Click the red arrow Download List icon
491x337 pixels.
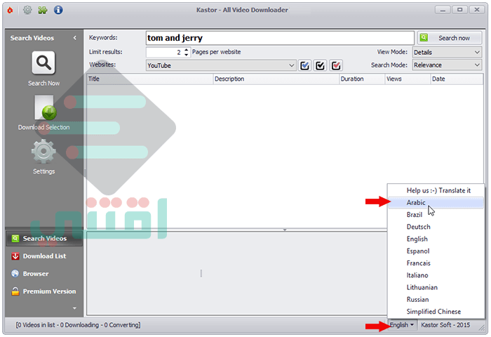[15, 256]
